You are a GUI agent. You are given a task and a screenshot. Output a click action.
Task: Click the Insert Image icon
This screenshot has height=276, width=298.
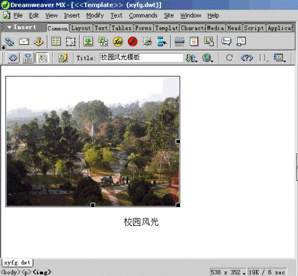click(x=88, y=41)
